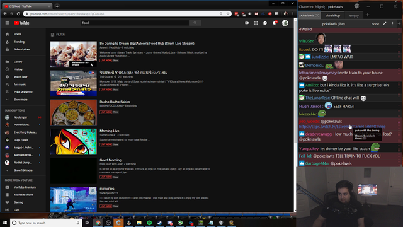Image resolution: width=403 pixels, height=227 pixels.
Task: Go back in the Chrome browser
Action: [x=5, y=14]
